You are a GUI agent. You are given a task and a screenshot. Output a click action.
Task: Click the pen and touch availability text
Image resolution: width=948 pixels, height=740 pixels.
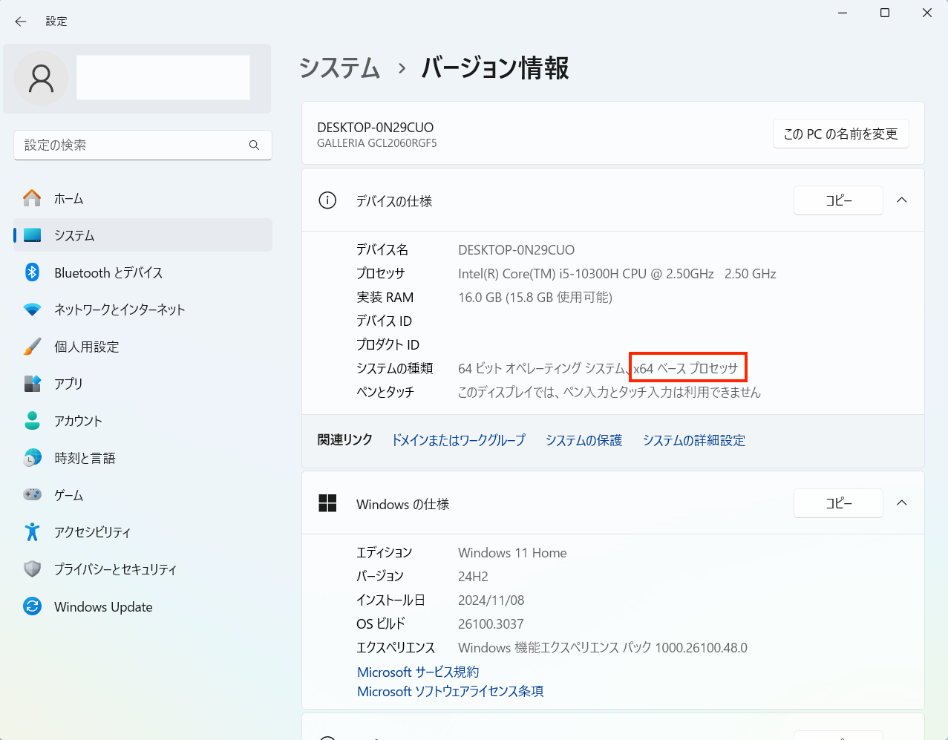pos(609,393)
